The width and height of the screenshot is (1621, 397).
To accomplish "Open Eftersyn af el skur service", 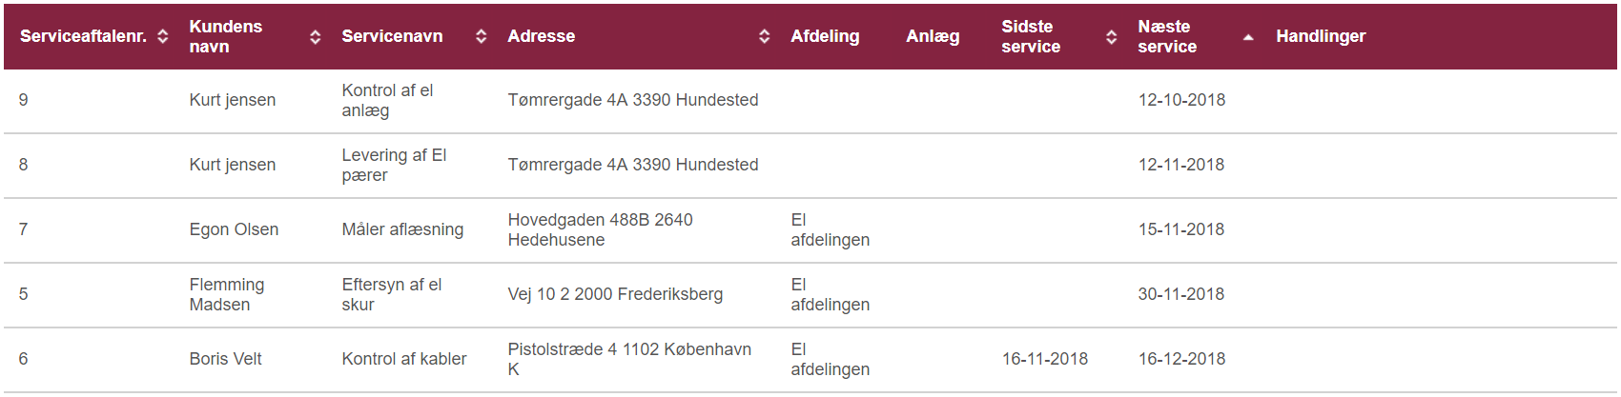I will click(x=391, y=294).
